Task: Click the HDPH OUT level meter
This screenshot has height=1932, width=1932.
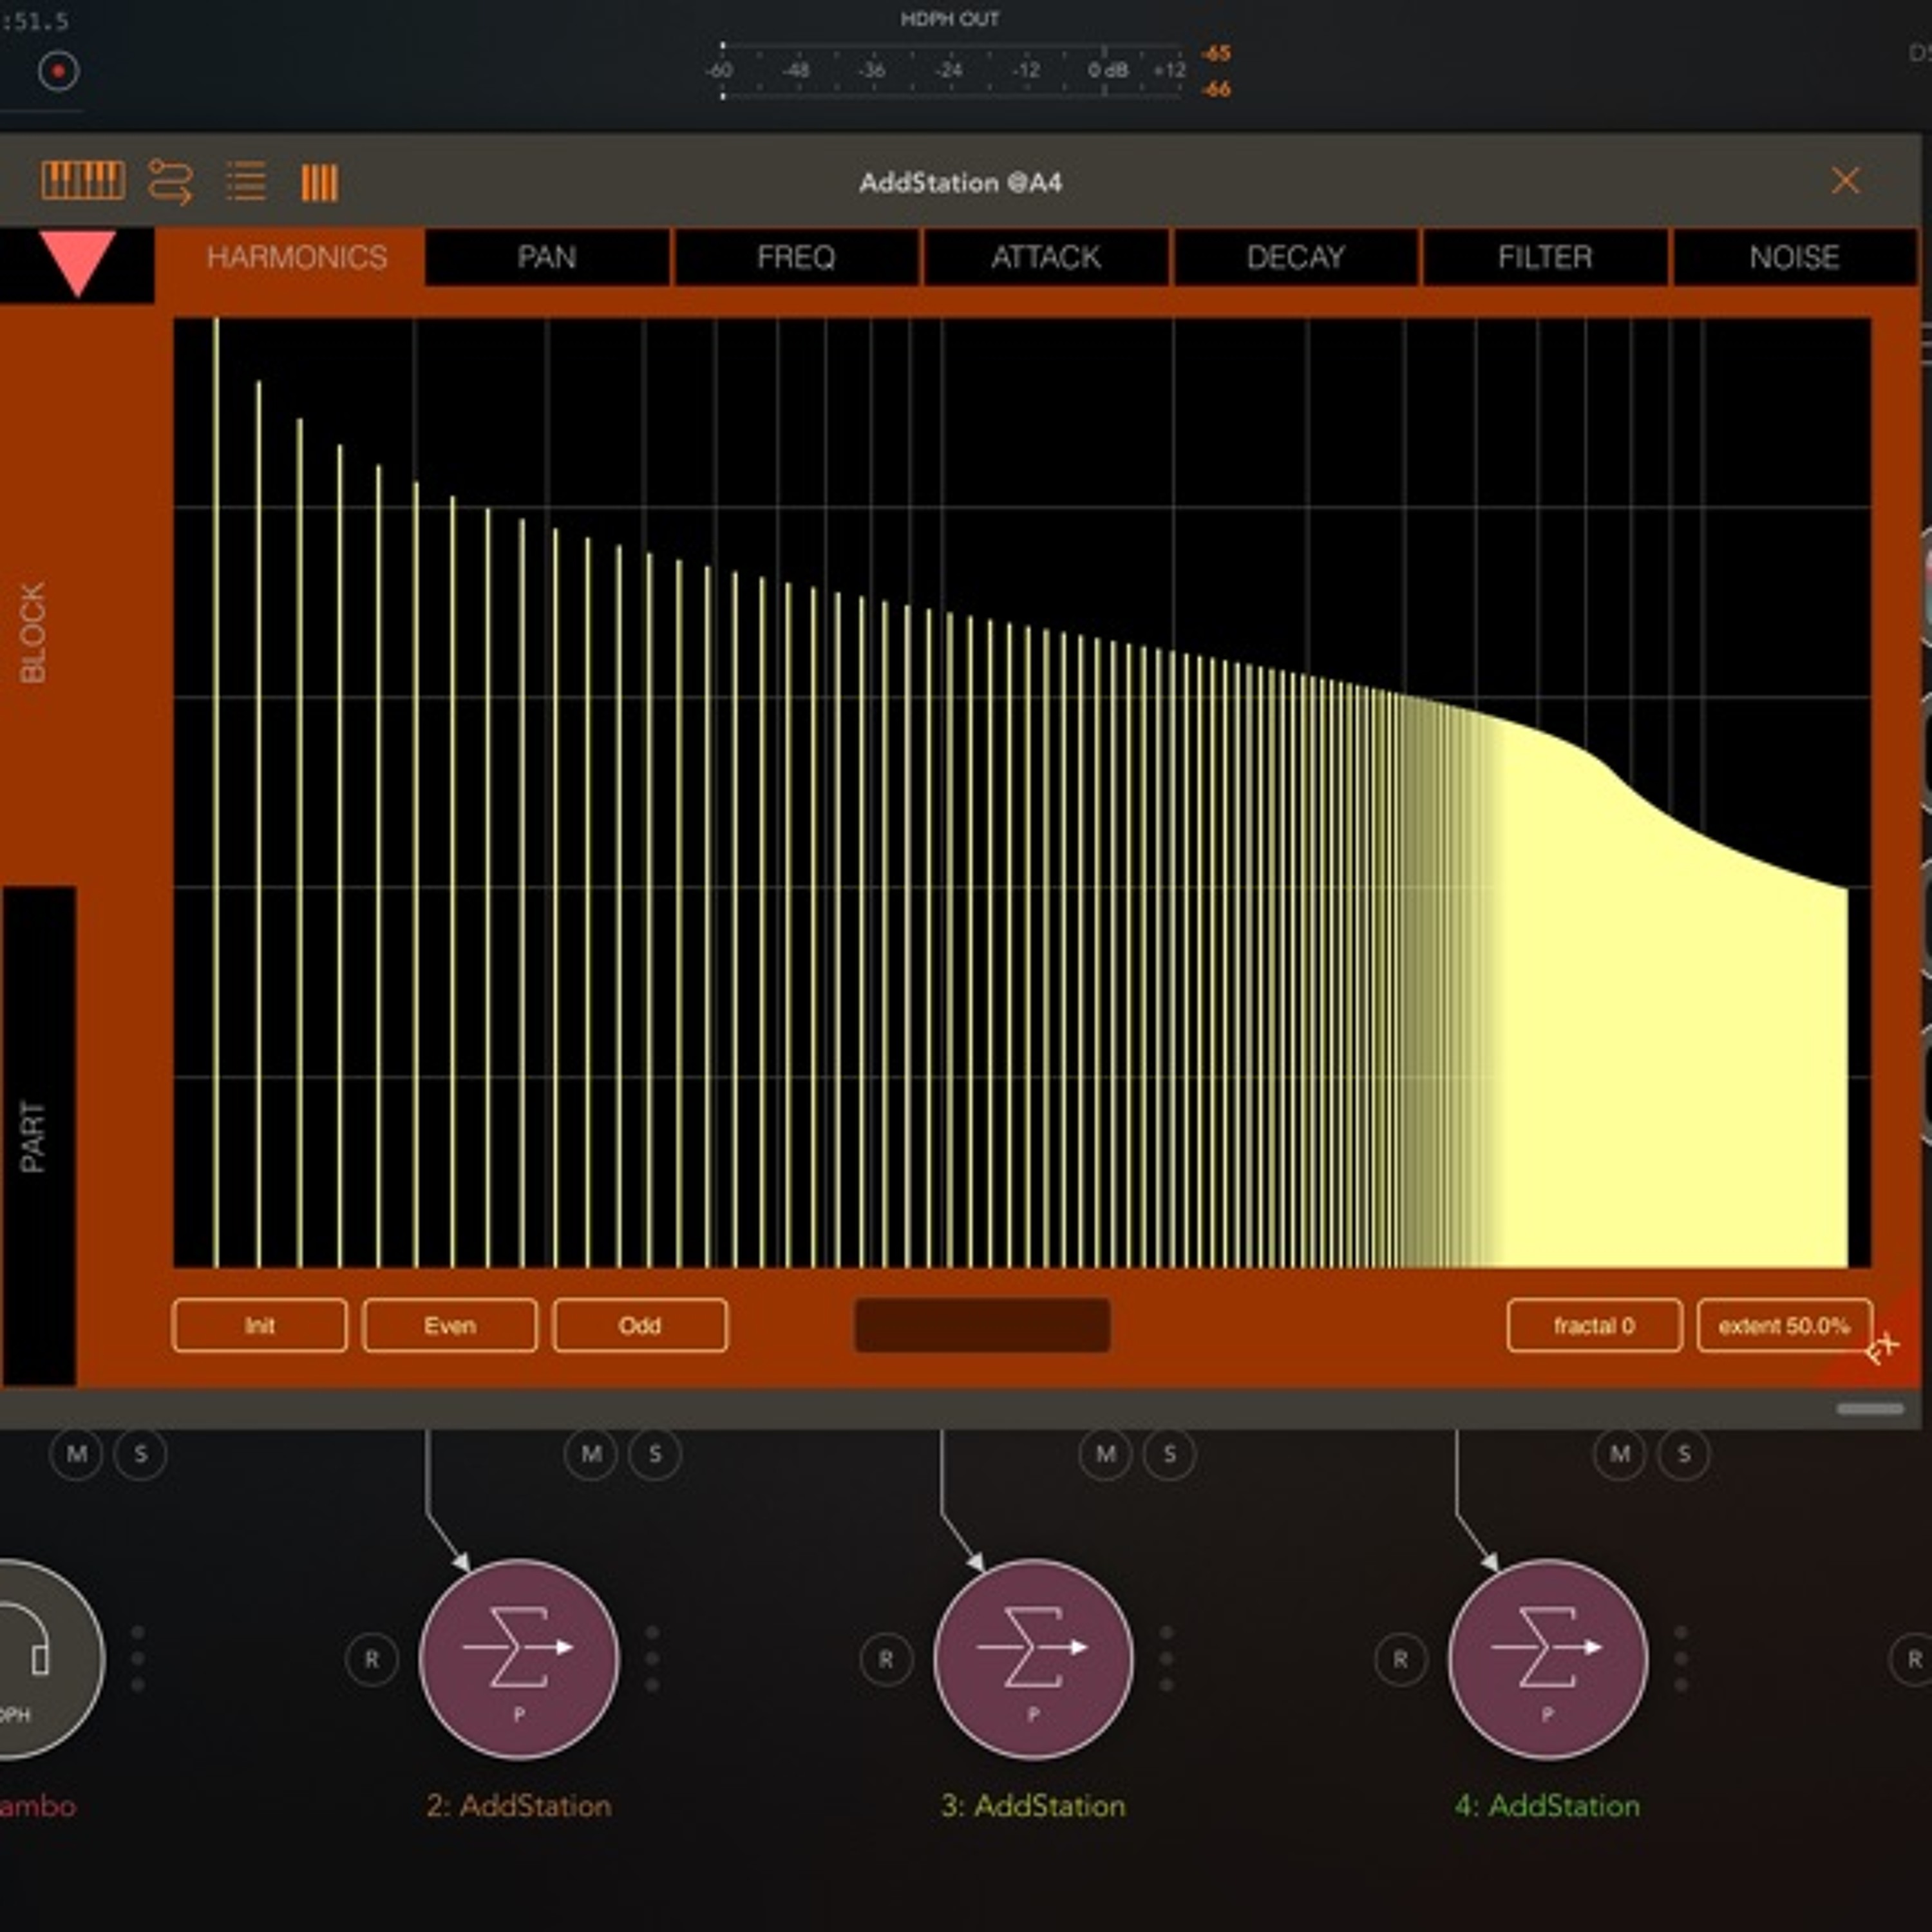Action: (x=950, y=71)
